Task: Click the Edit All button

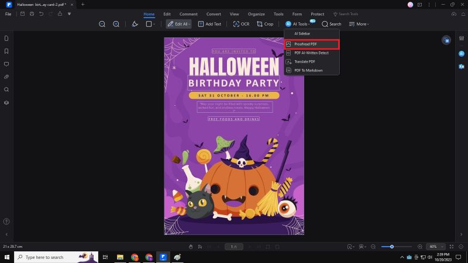Action: 179,24
